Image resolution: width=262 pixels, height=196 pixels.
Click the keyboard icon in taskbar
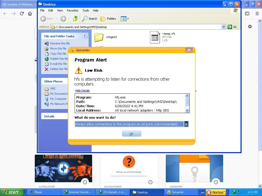click(x=203, y=192)
